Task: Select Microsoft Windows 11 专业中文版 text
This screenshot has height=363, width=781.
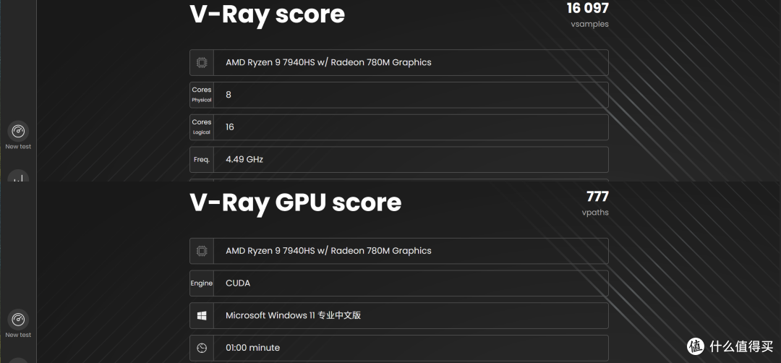Action: [x=293, y=315]
